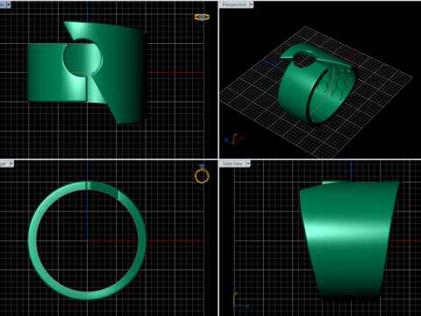Open the top-left viewport's dropdown arrow
Viewport: 421px width, 316px height.
(x=9, y=4)
